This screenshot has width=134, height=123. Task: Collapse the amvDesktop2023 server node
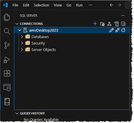tap(20, 30)
